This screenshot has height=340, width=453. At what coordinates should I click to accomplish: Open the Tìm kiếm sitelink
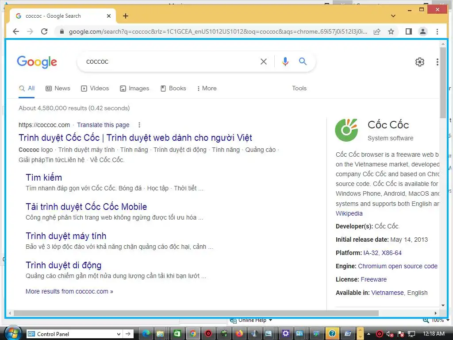point(44,177)
